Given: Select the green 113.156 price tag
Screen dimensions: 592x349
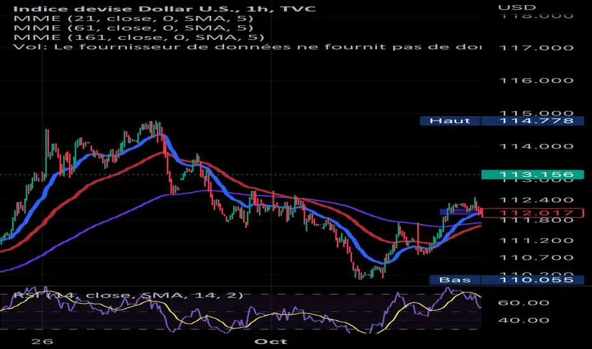Looking at the screenshot, I should click(x=533, y=174).
